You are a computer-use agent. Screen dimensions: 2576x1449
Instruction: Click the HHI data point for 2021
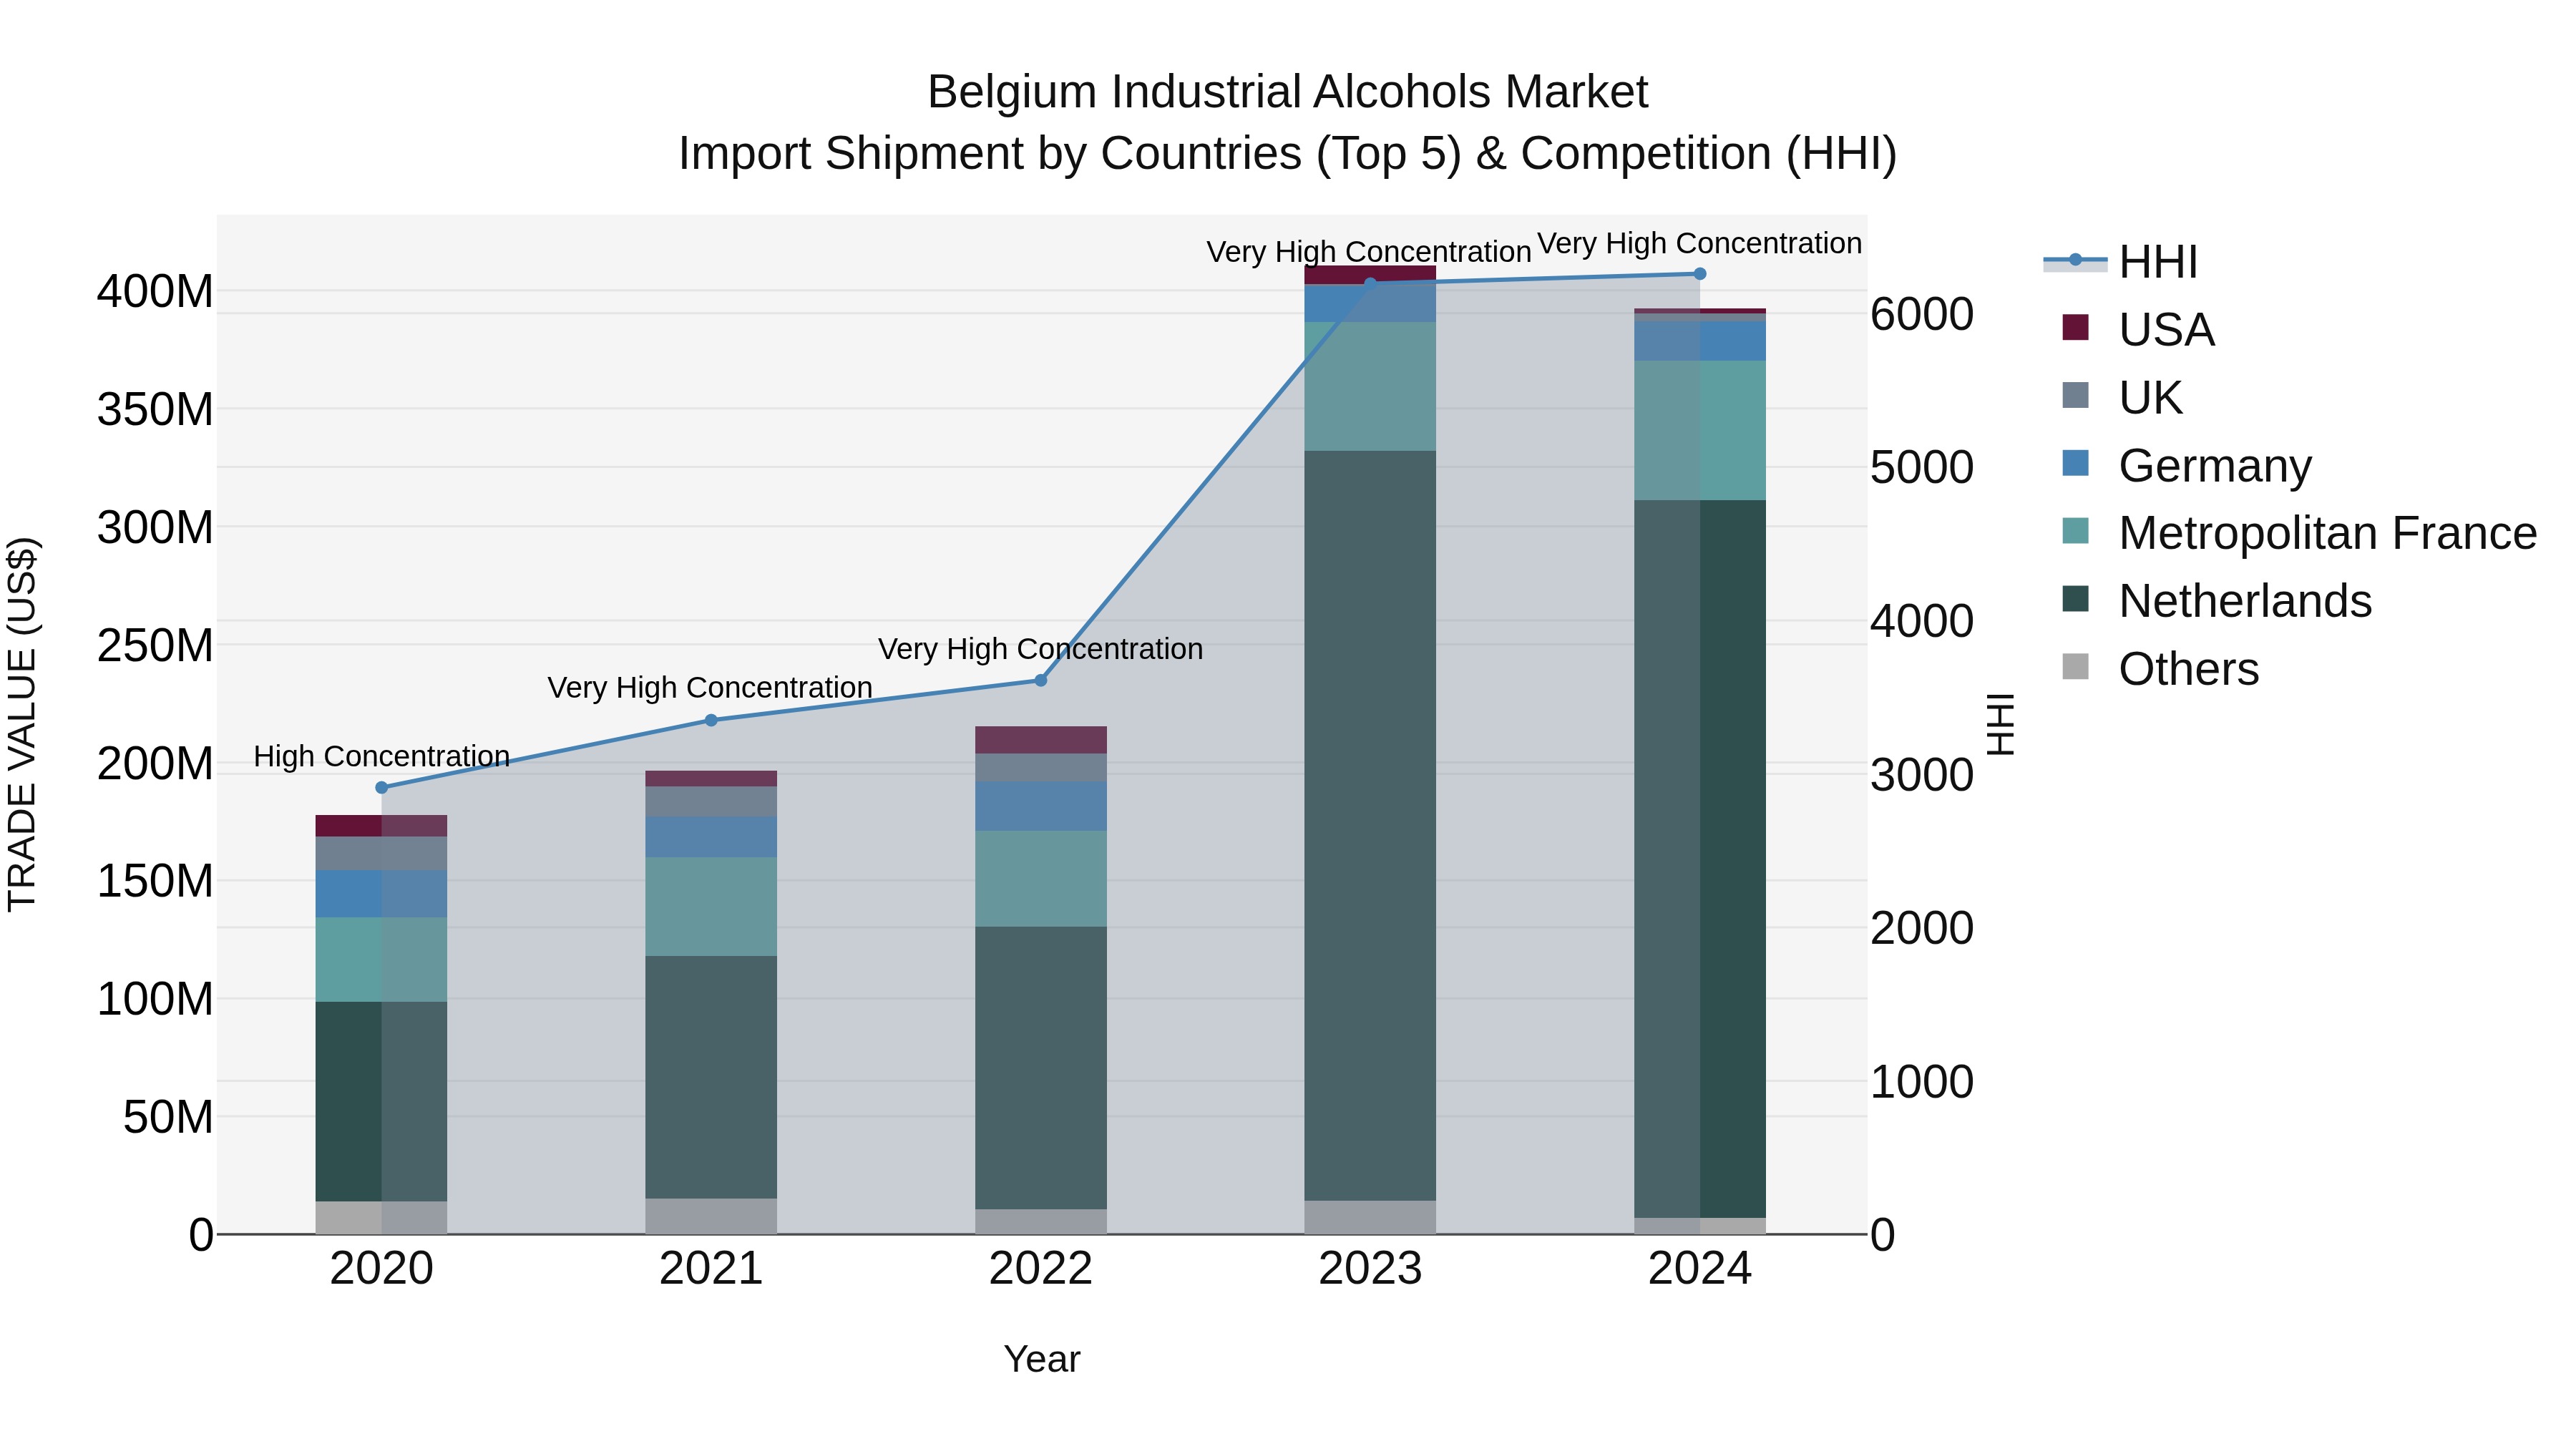click(x=711, y=720)
